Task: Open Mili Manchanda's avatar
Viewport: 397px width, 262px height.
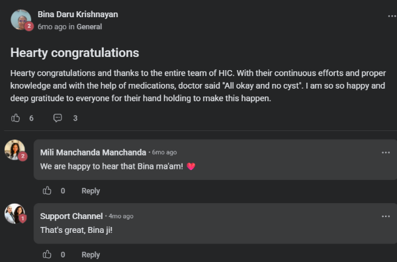Action: pyautogui.click(x=15, y=150)
